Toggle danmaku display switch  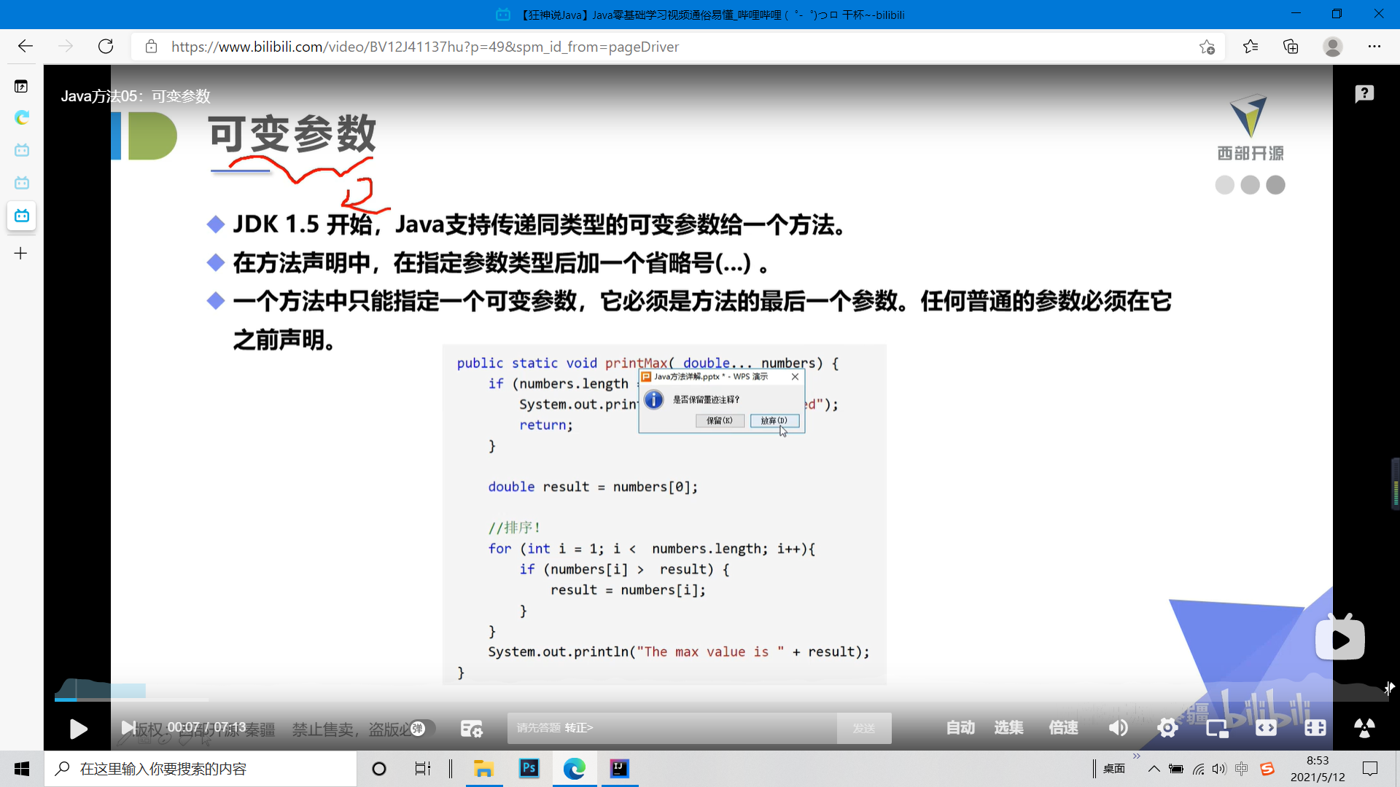tap(421, 728)
